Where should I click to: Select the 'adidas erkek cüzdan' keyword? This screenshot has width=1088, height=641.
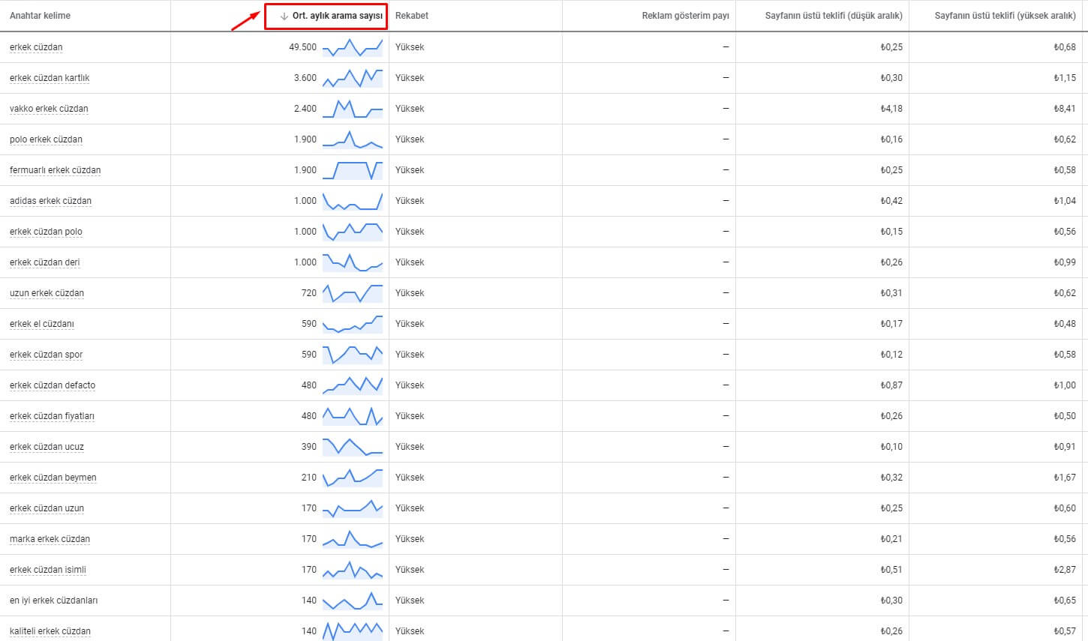50,201
